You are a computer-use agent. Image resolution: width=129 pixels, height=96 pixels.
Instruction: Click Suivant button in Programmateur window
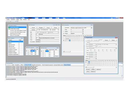[x=106, y=40]
